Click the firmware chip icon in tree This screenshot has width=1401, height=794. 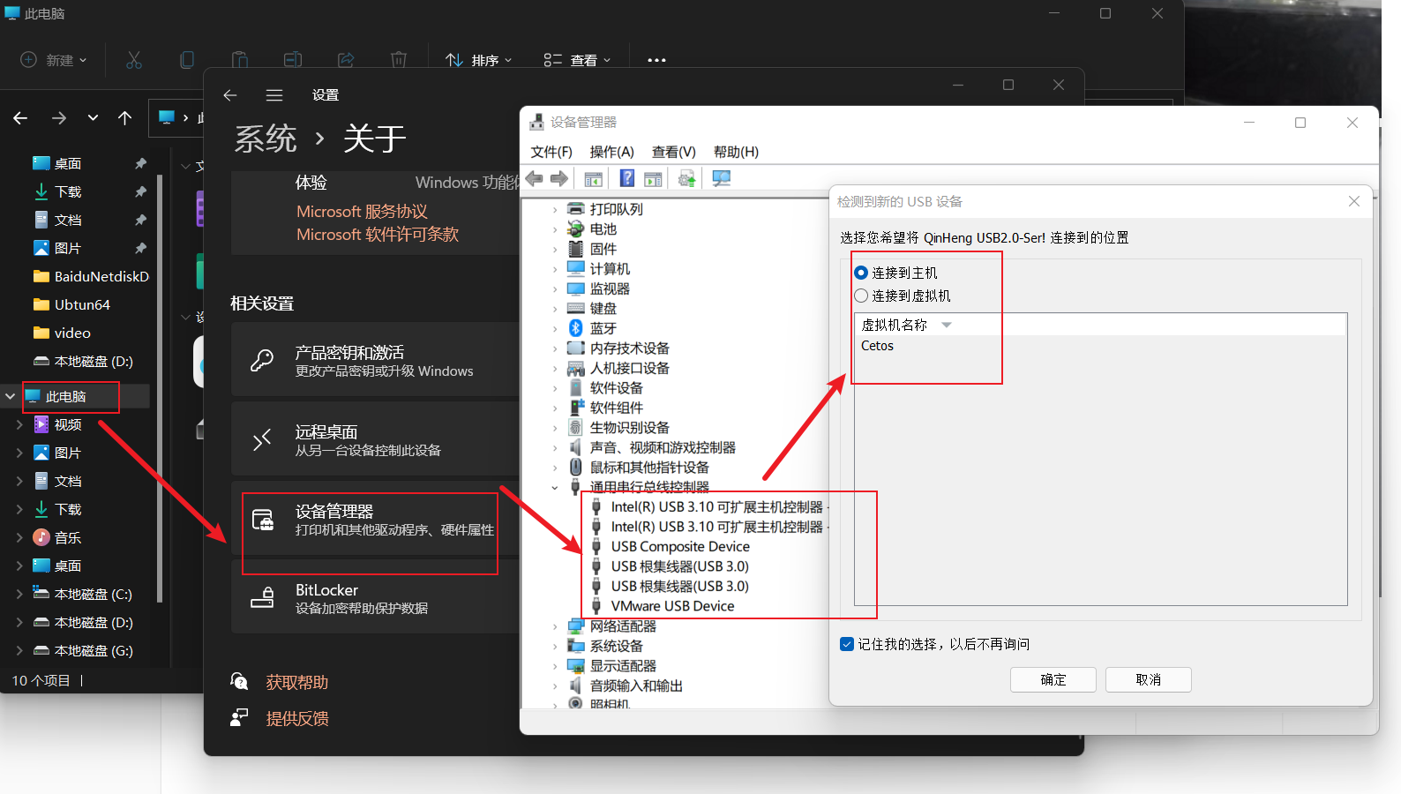[576, 249]
